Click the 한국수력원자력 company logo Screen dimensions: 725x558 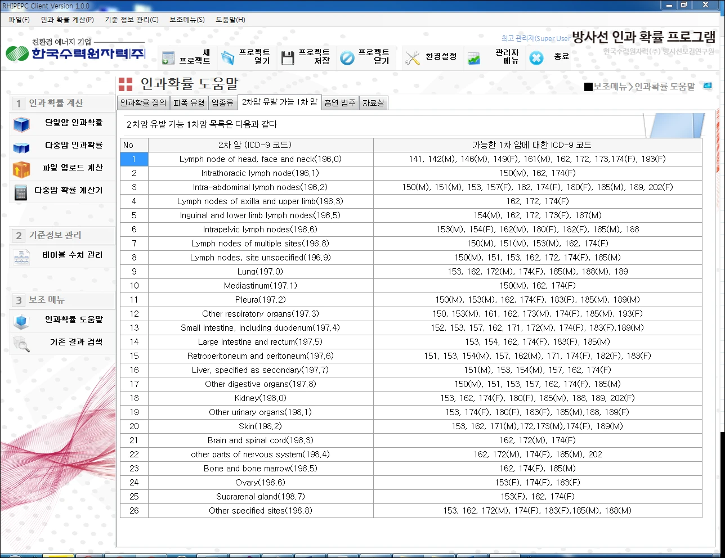(75, 50)
